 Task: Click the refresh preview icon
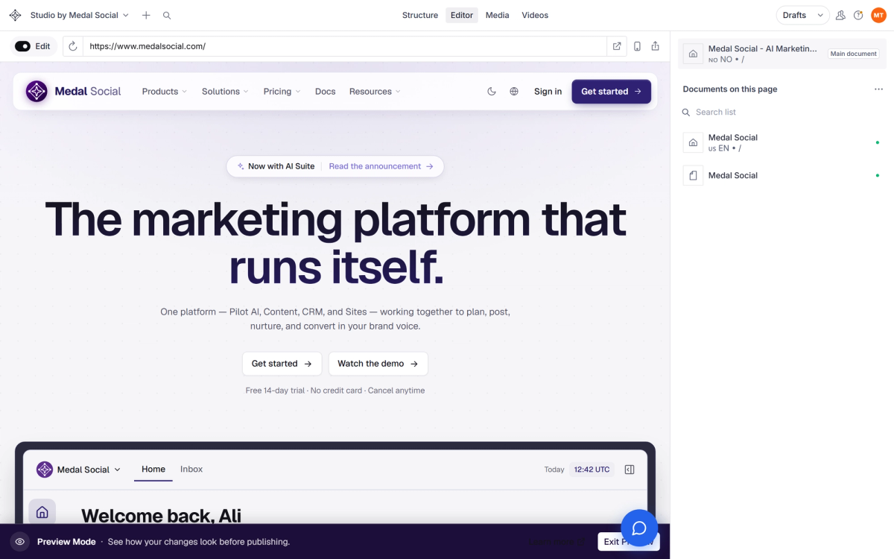(x=73, y=46)
